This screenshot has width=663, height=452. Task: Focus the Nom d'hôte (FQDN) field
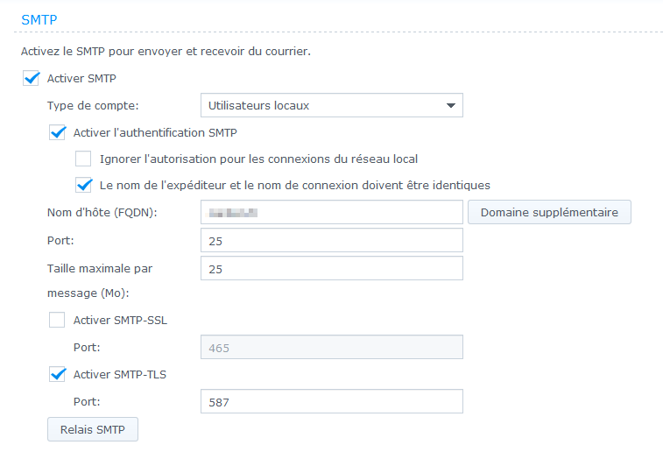pyautogui.click(x=331, y=212)
